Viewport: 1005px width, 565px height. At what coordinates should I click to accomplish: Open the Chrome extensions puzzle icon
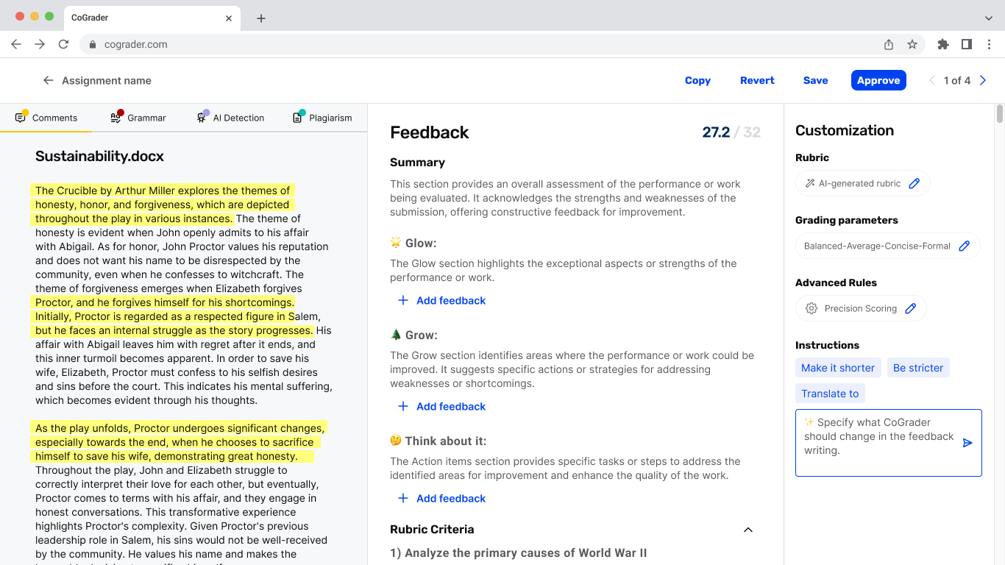coord(943,44)
